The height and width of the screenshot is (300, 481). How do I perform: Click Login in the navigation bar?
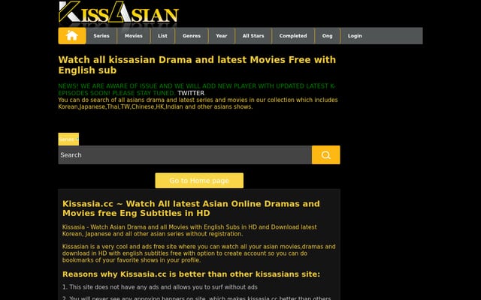pos(355,36)
